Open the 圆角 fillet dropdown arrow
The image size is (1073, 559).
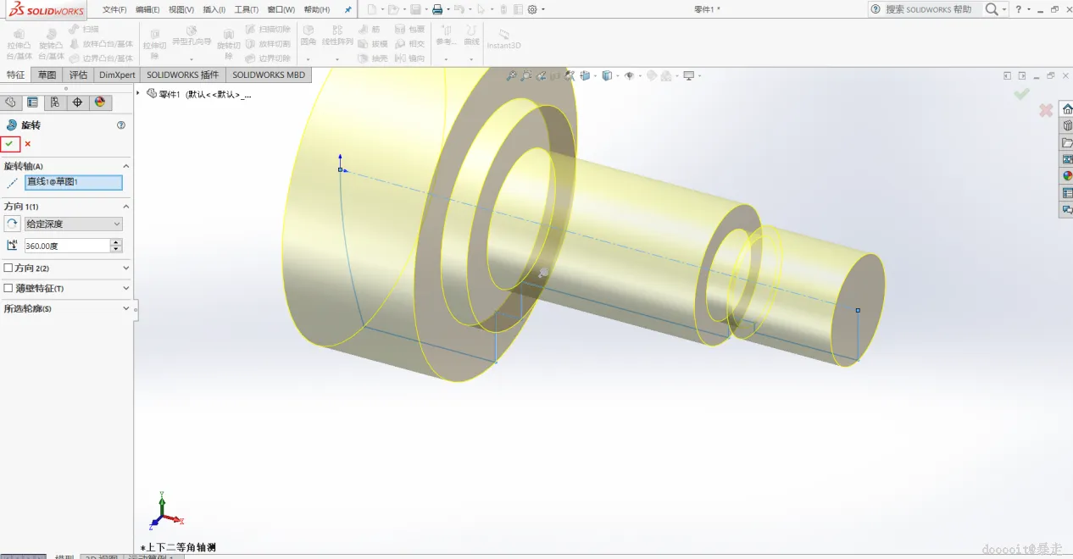tap(308, 59)
